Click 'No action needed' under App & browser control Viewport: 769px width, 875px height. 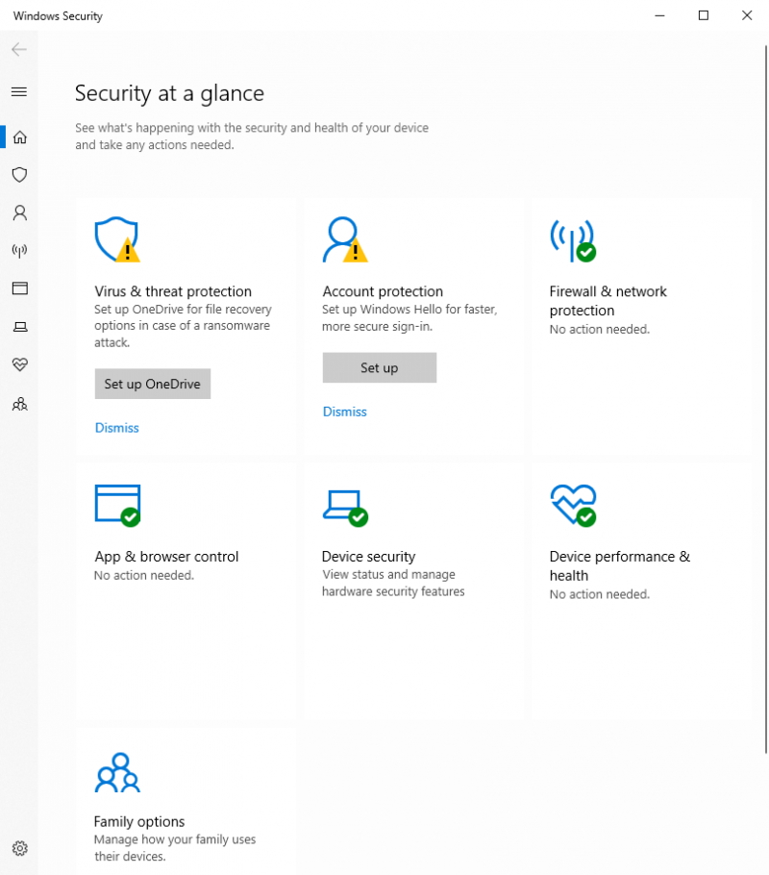[144, 575]
